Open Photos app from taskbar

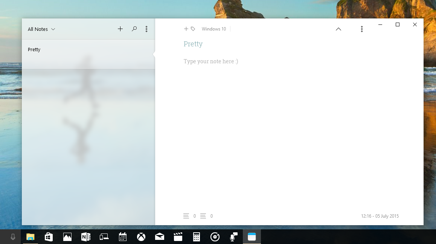[x=67, y=237]
